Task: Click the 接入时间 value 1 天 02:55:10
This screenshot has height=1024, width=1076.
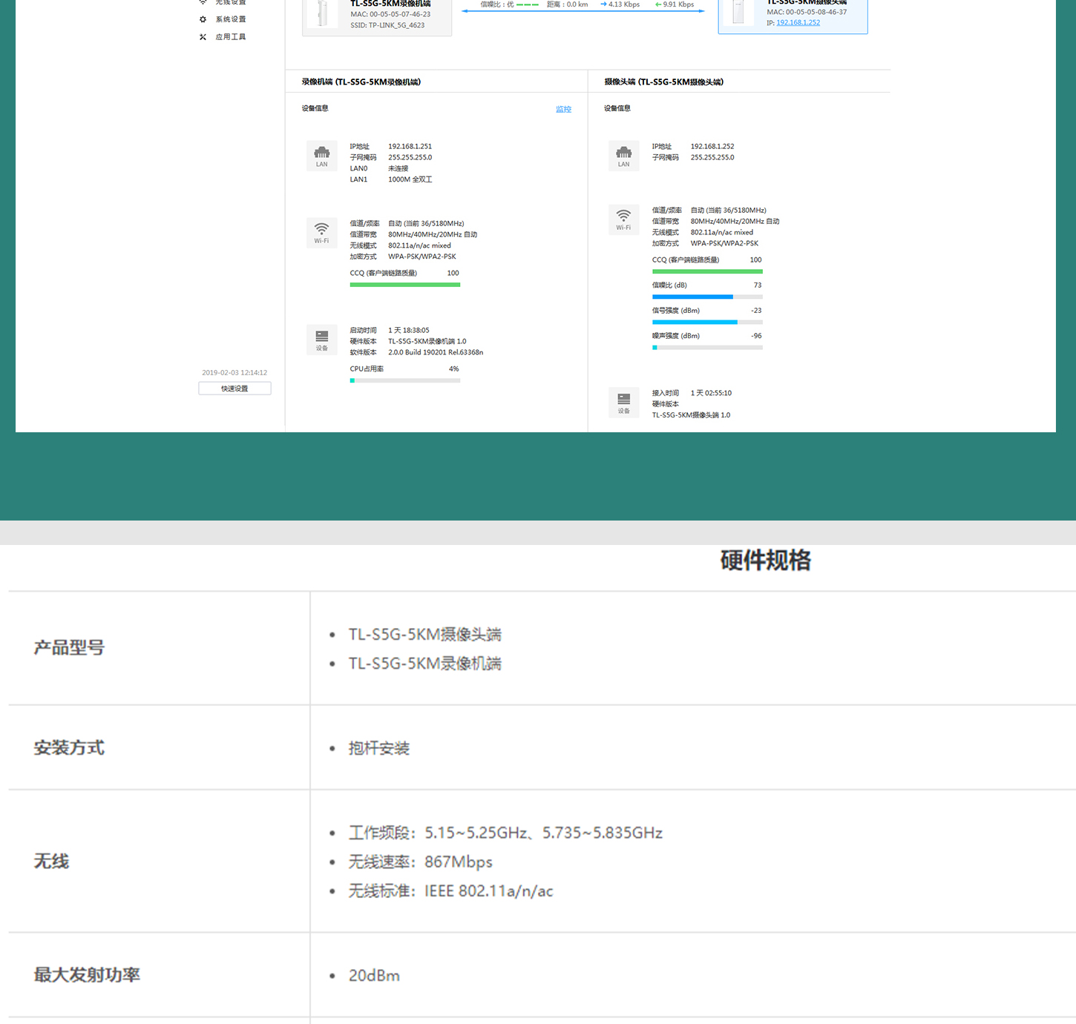Action: coord(711,393)
